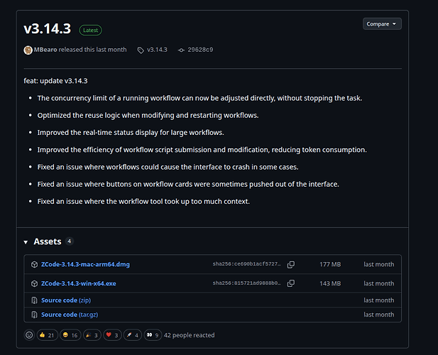Click the 'real-time status display' bullet
The height and width of the screenshot is (355, 438).
(x=131, y=133)
